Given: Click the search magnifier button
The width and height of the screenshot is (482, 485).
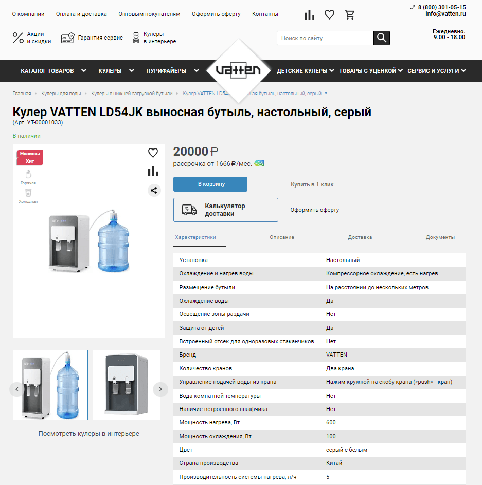Looking at the screenshot, I should (x=382, y=38).
